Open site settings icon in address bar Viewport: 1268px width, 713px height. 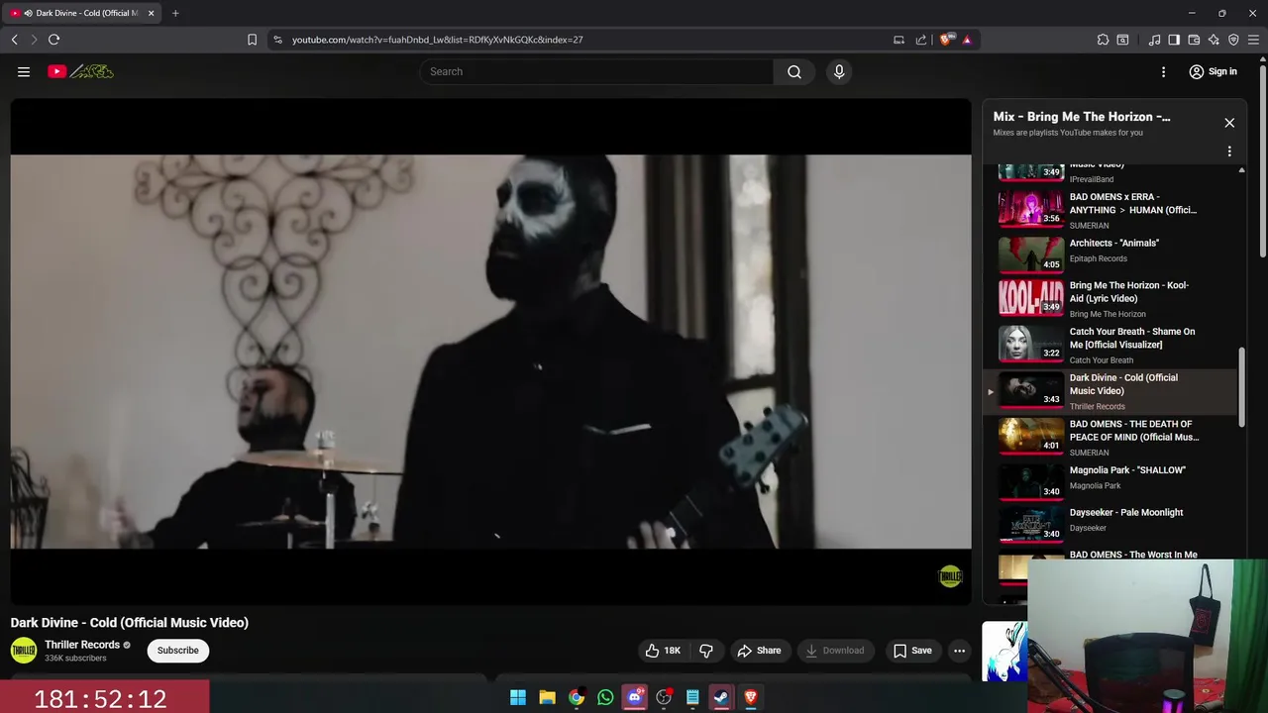tap(277, 40)
